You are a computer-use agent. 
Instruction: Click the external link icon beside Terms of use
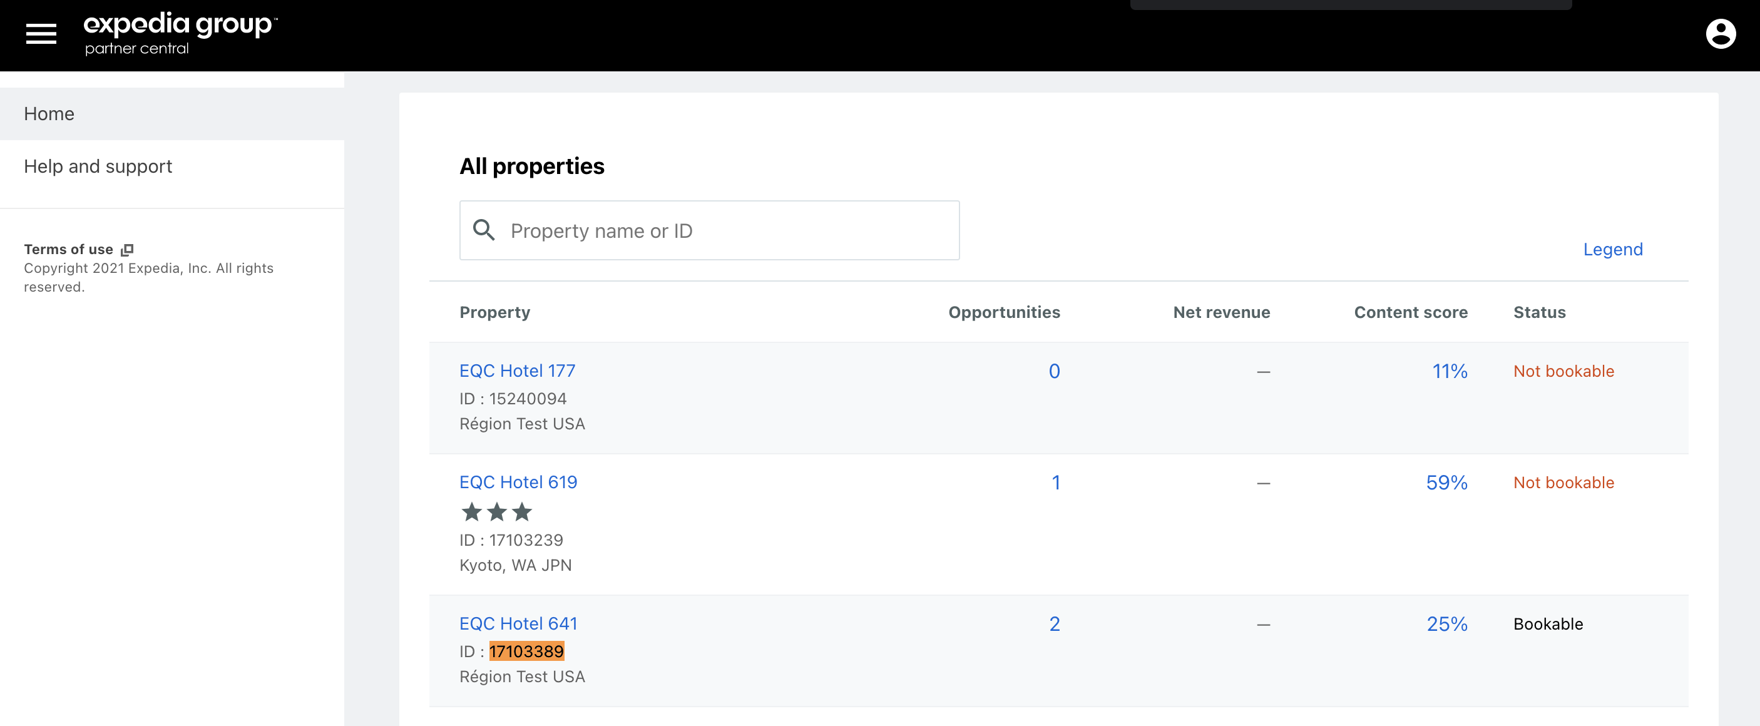point(127,249)
